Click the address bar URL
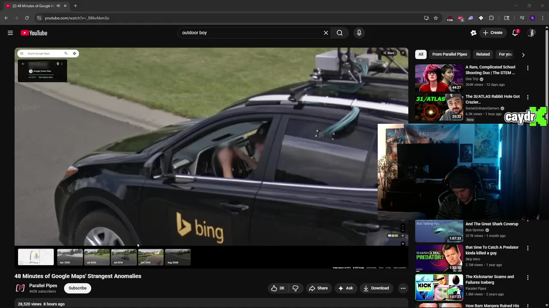The height and width of the screenshot is (308, 549). pyautogui.click(x=77, y=18)
